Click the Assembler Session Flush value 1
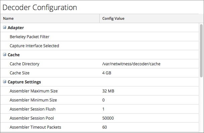The image size is (204, 133). point(103,109)
